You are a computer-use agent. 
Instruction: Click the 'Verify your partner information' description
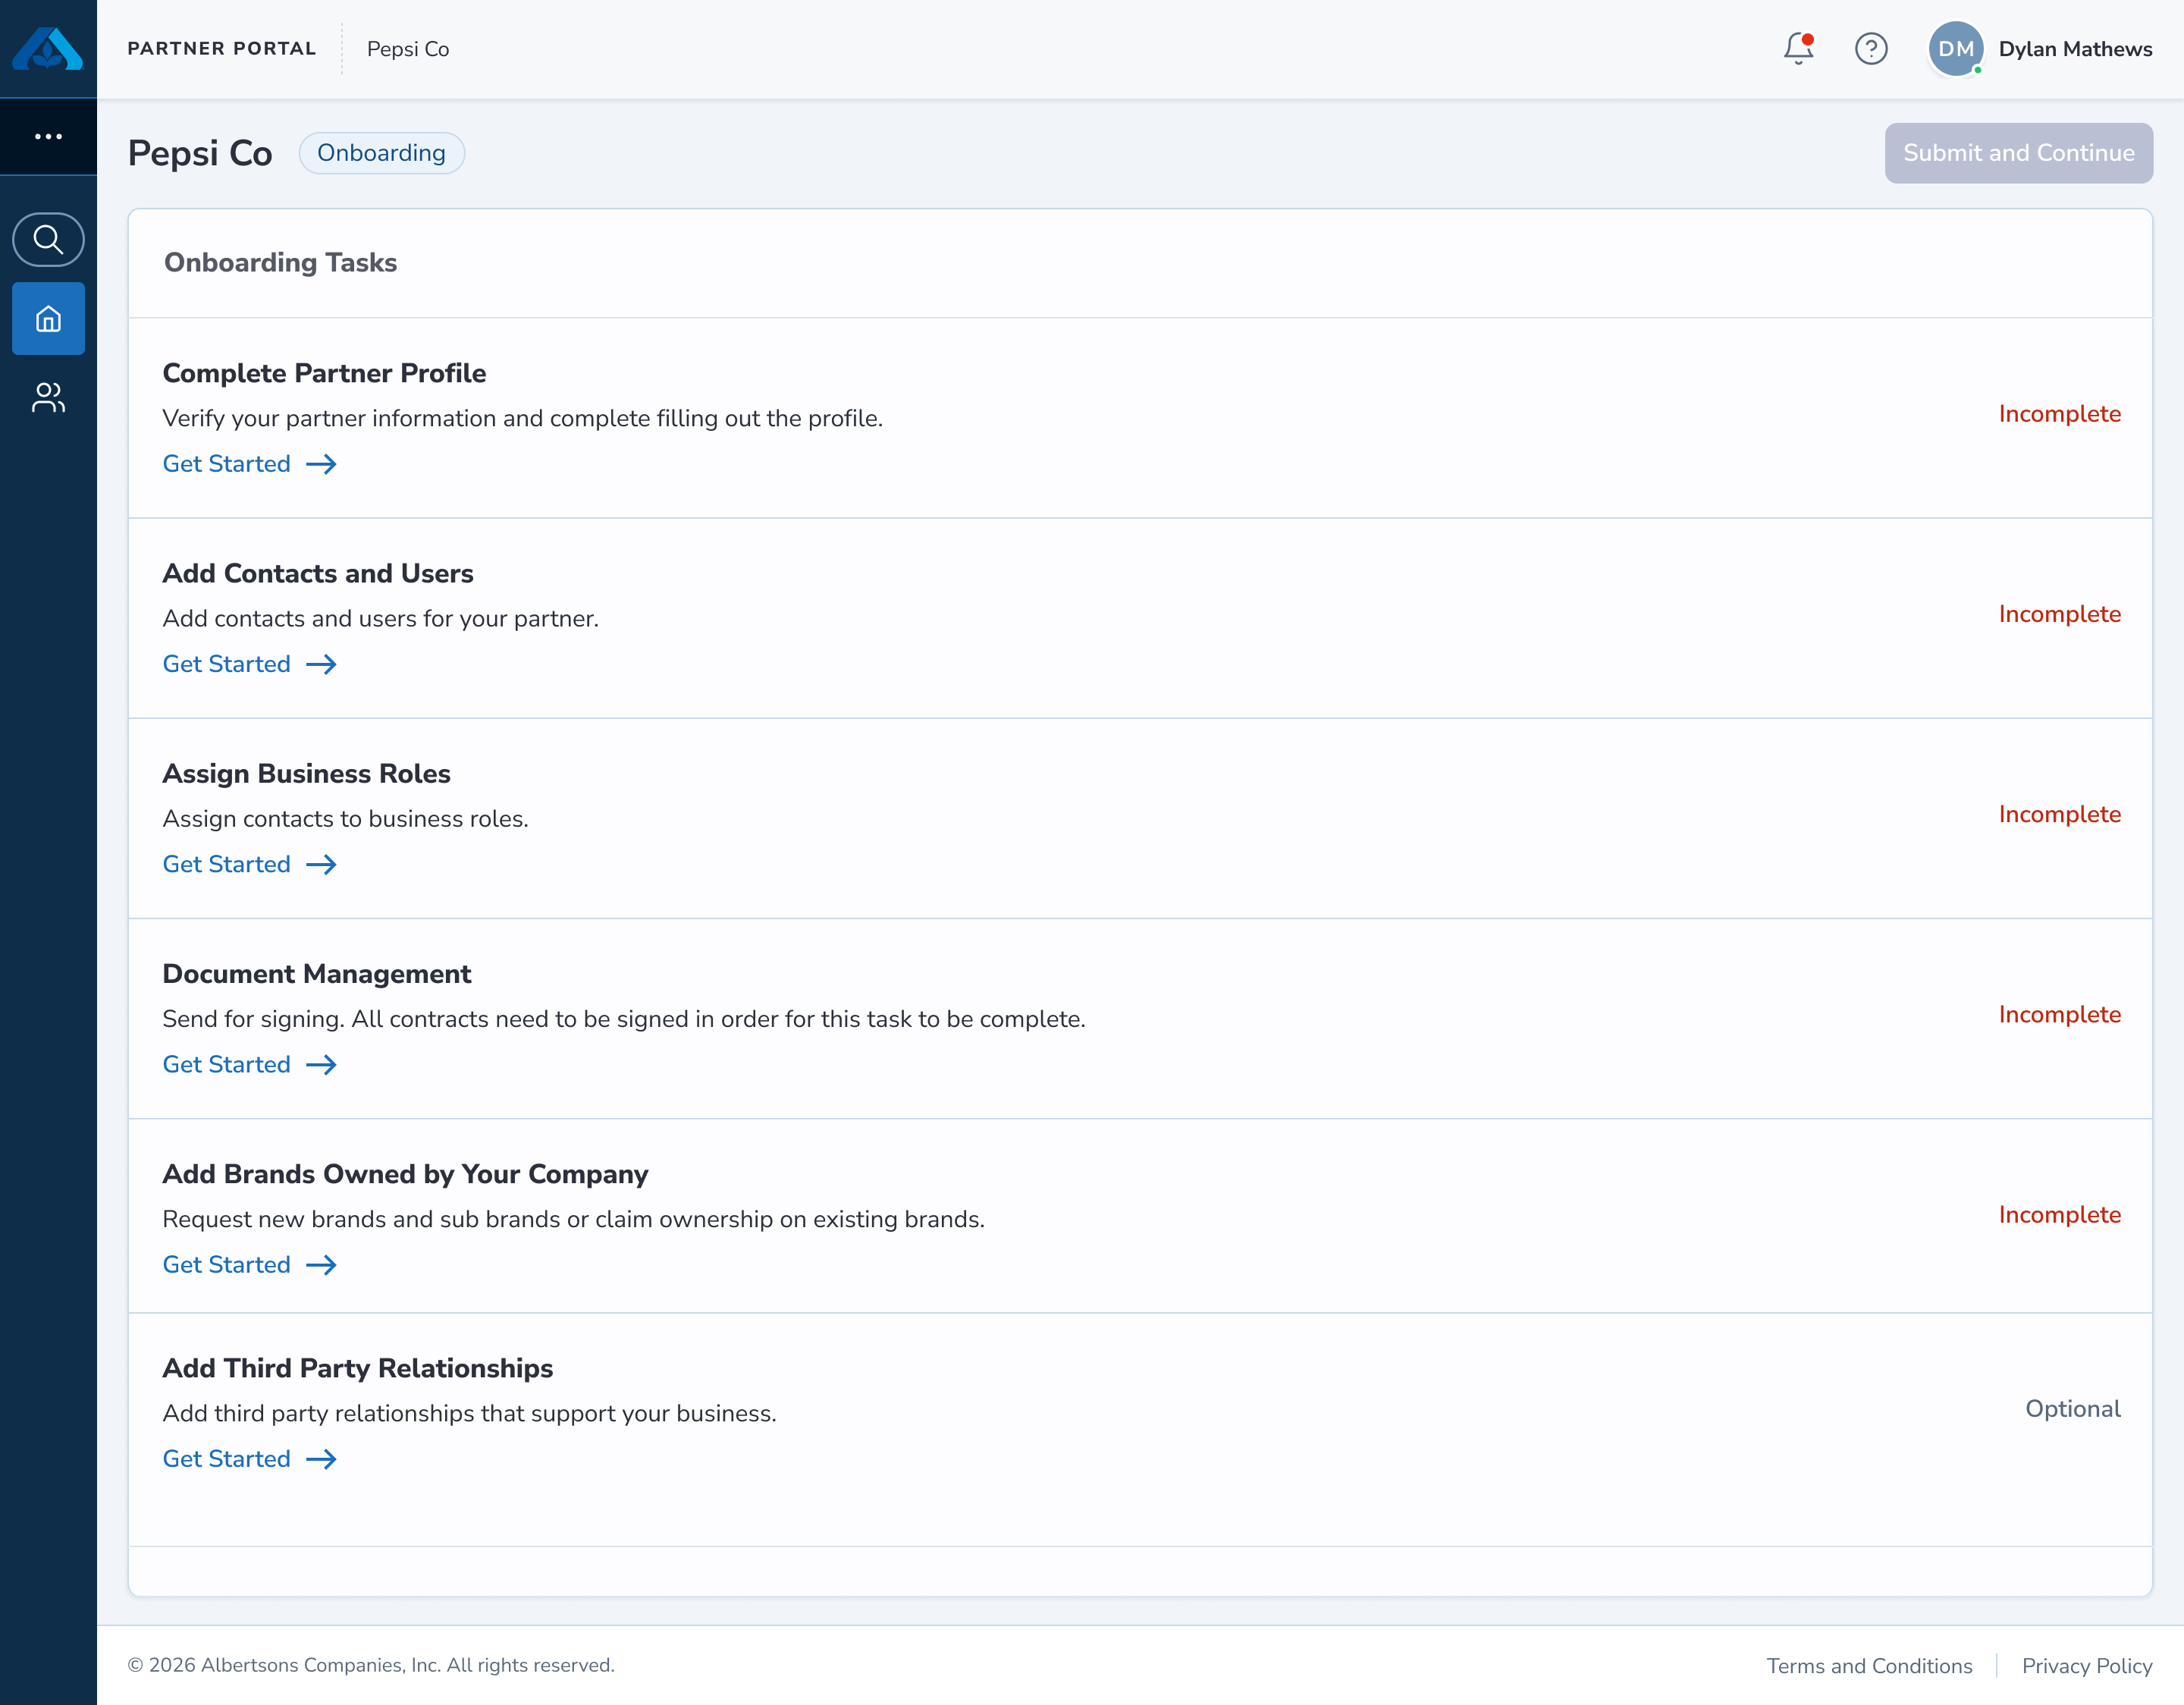tap(522, 419)
